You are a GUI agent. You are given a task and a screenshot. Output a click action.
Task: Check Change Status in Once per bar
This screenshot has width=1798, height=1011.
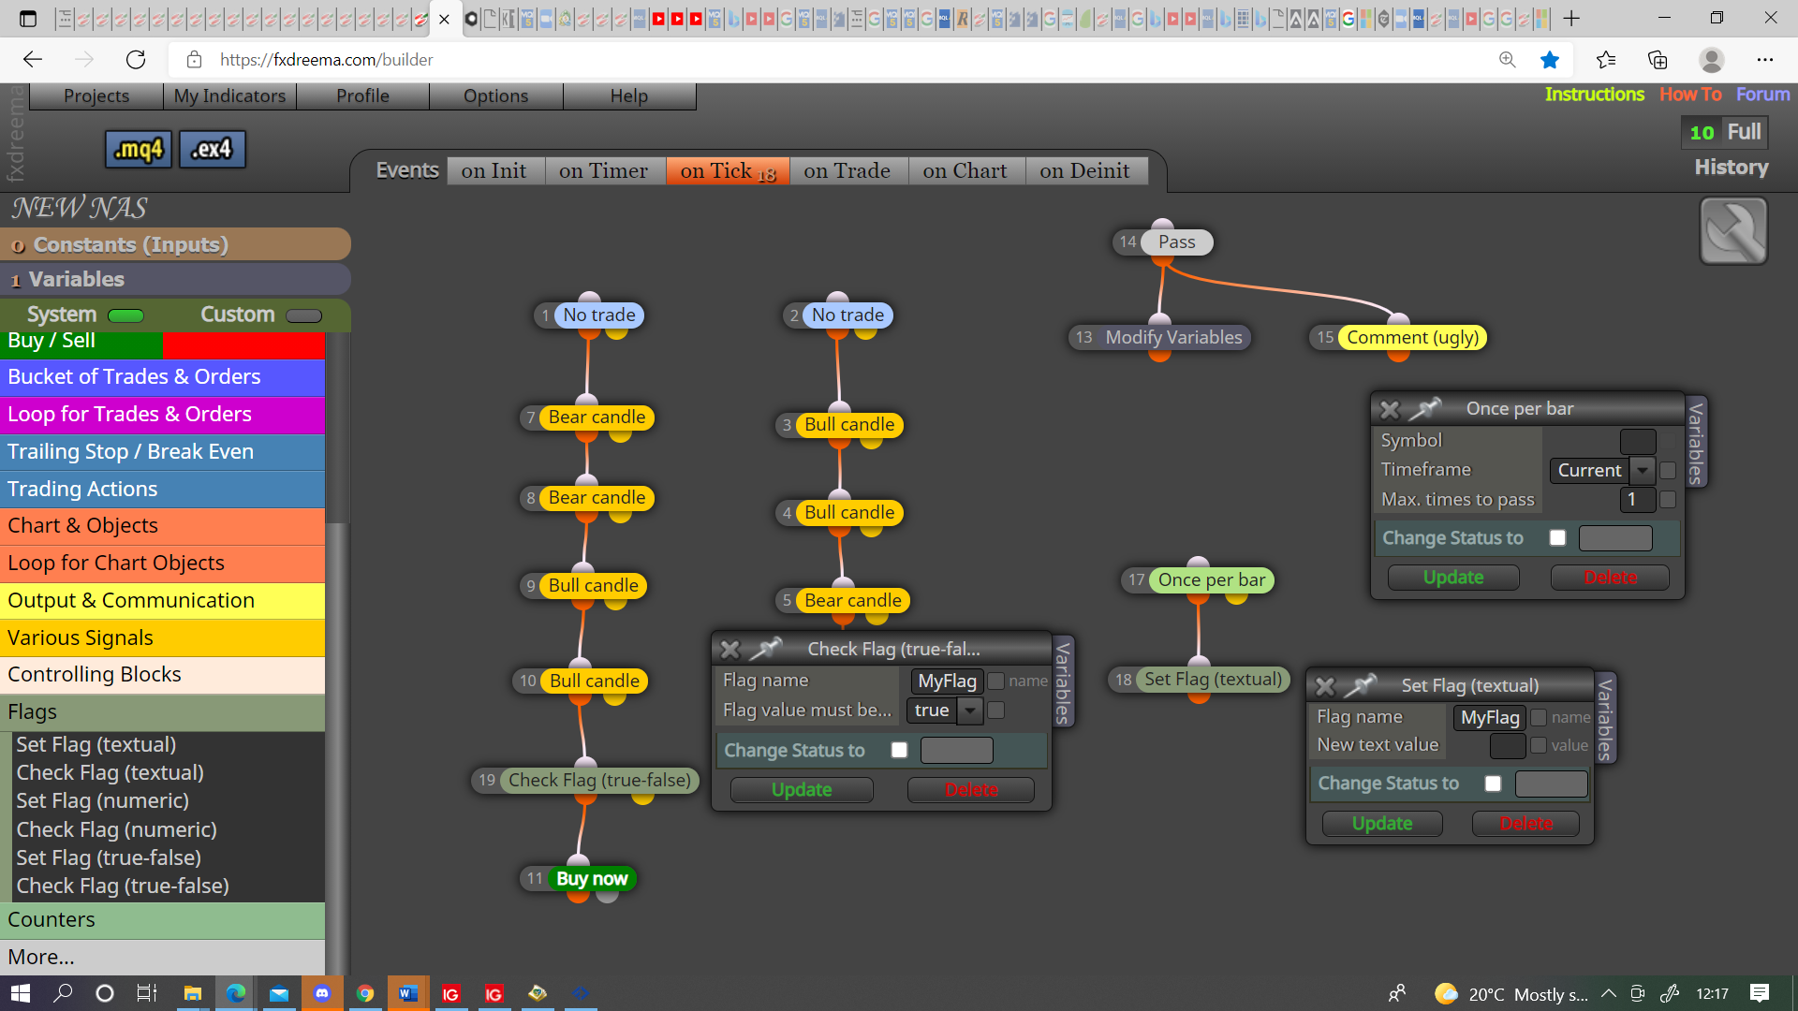pyautogui.click(x=1557, y=538)
